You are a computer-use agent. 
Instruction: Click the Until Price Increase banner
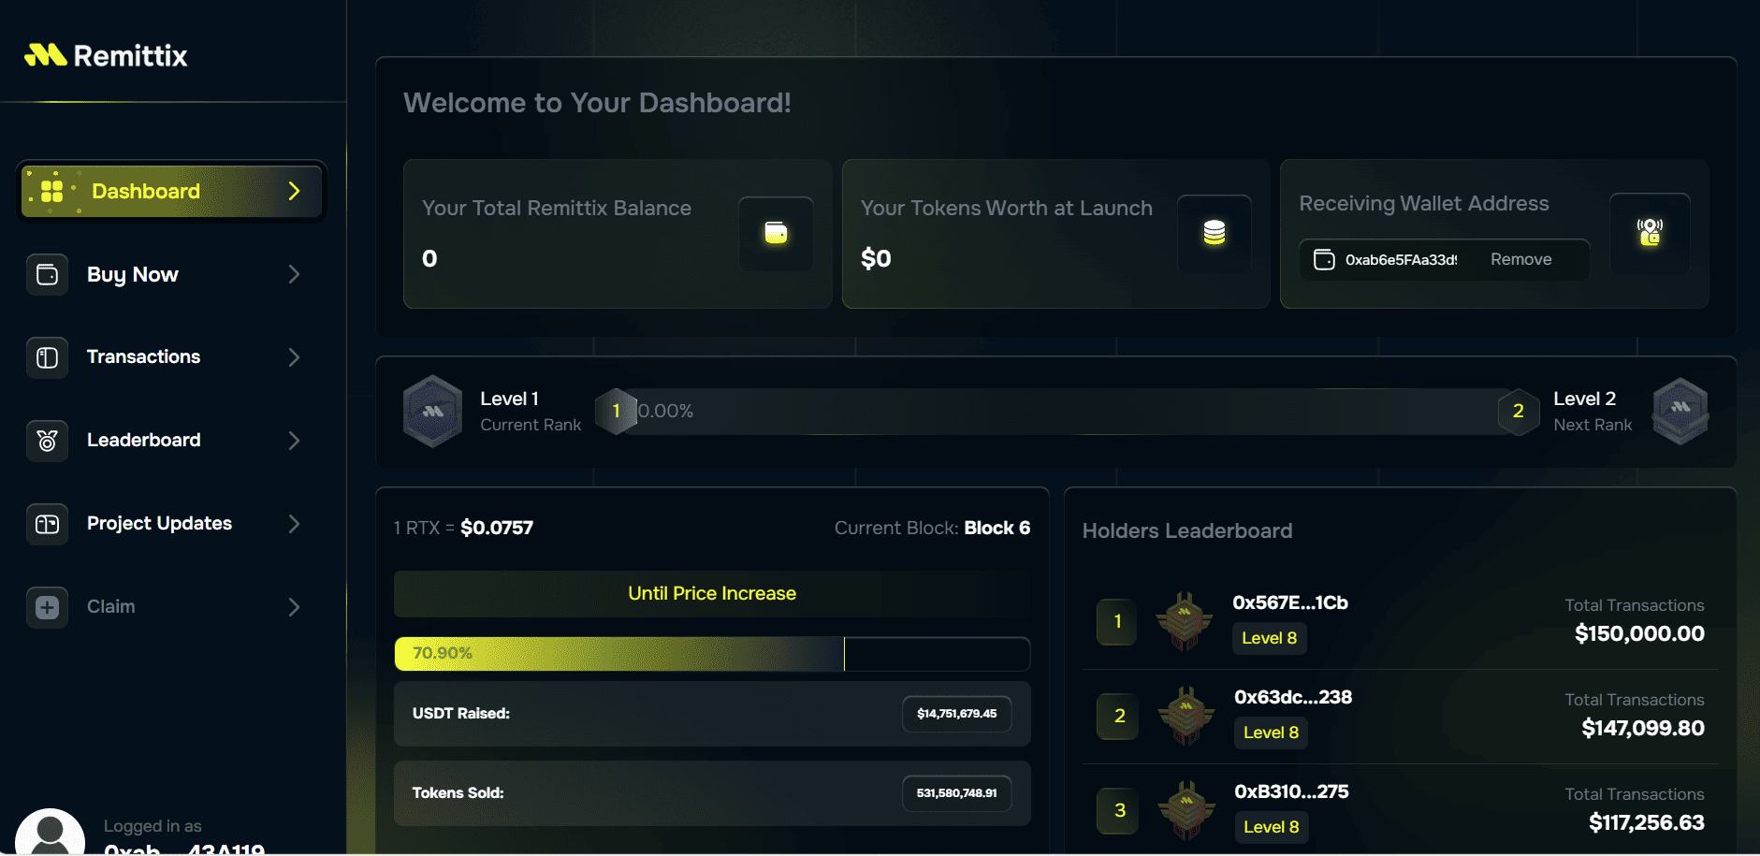[x=711, y=594]
